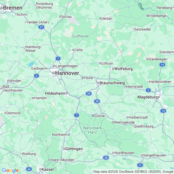Click the Goslar town marker
The height and width of the screenshot is (174, 174).
93,116
